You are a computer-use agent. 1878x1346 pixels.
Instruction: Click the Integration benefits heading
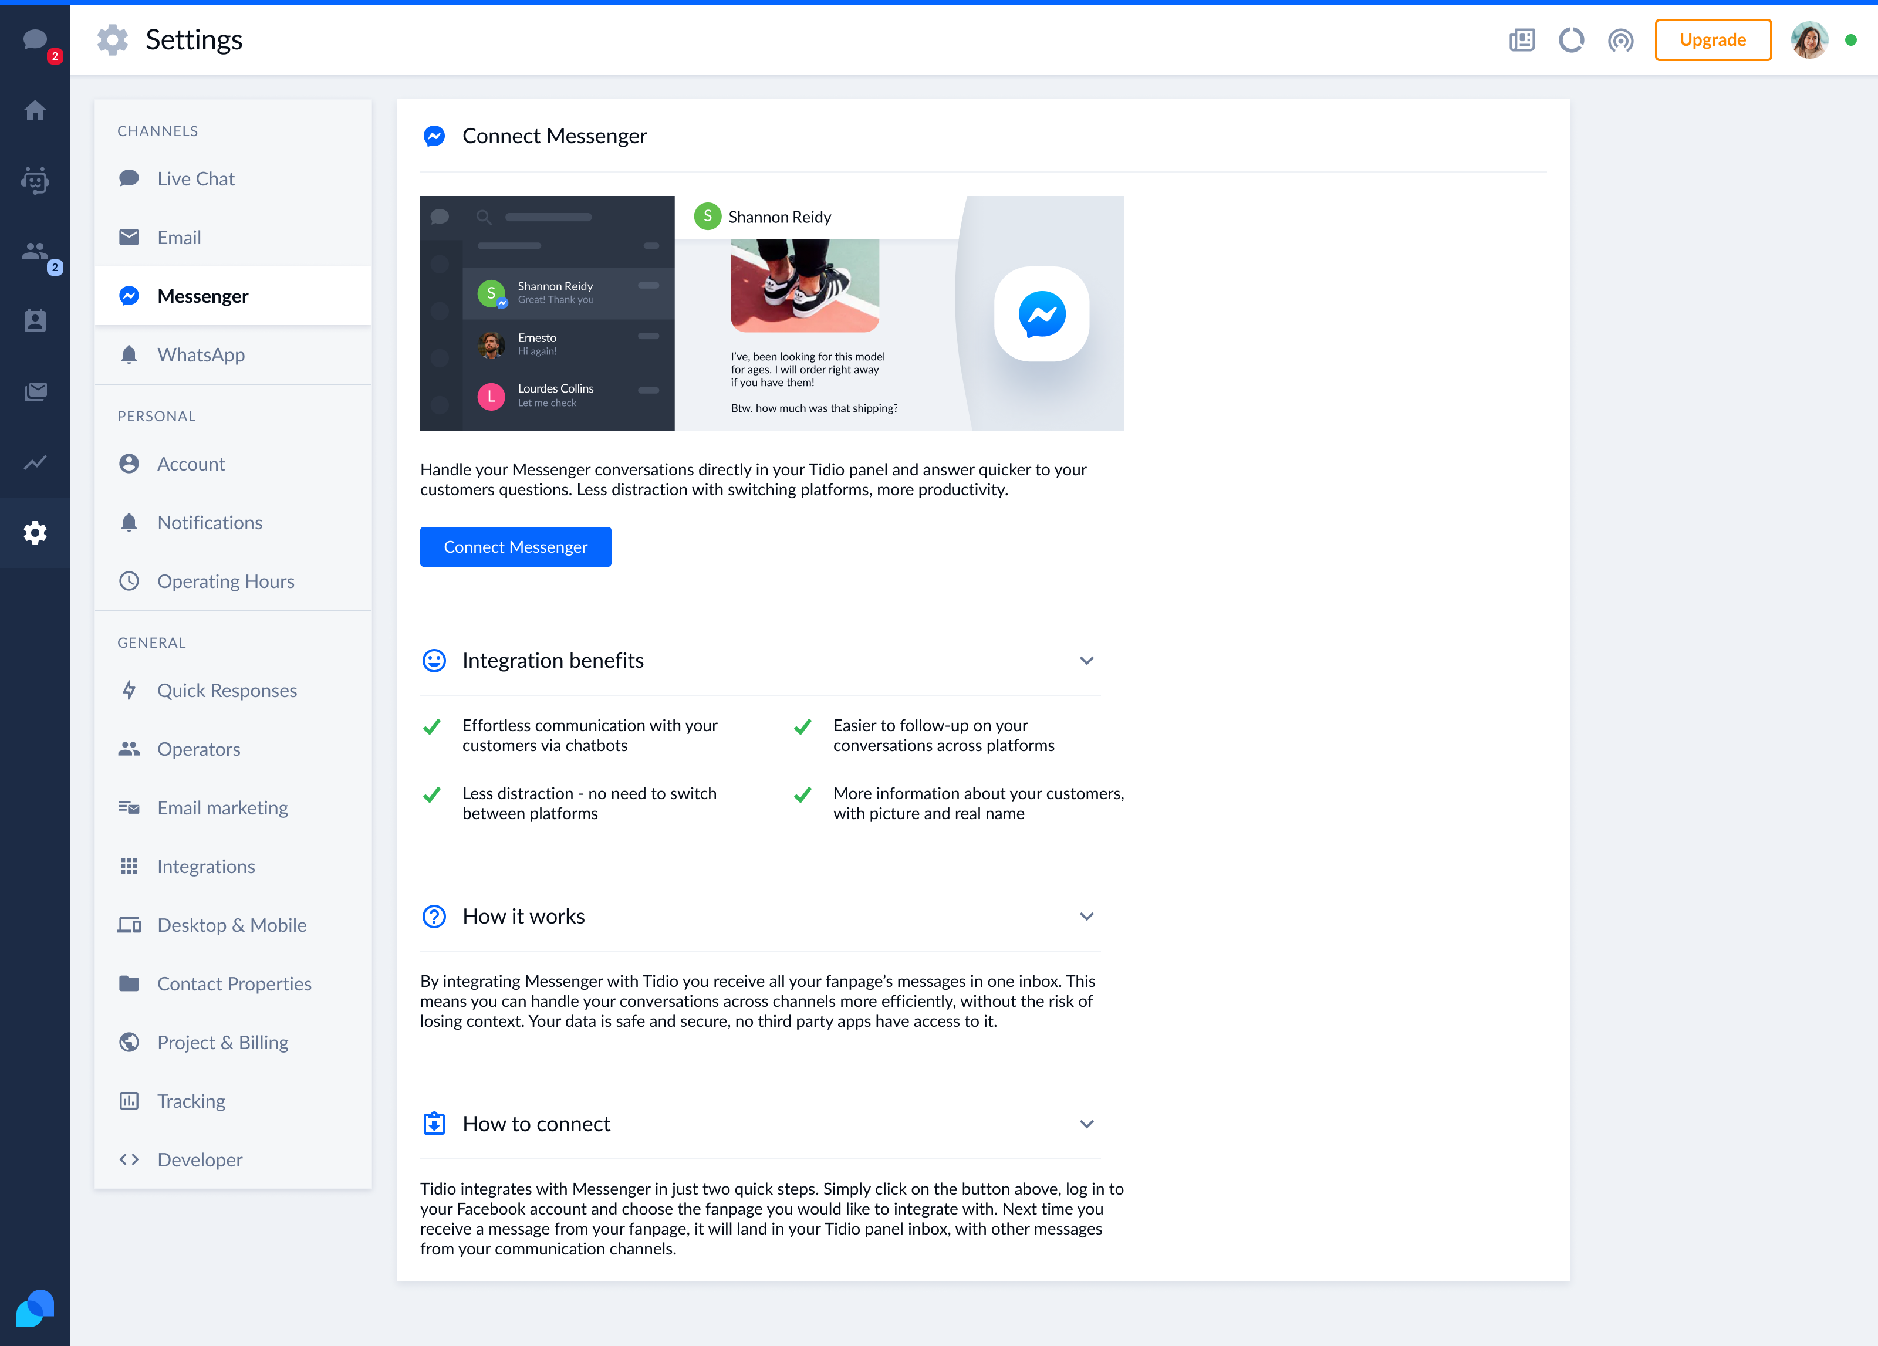click(x=552, y=661)
